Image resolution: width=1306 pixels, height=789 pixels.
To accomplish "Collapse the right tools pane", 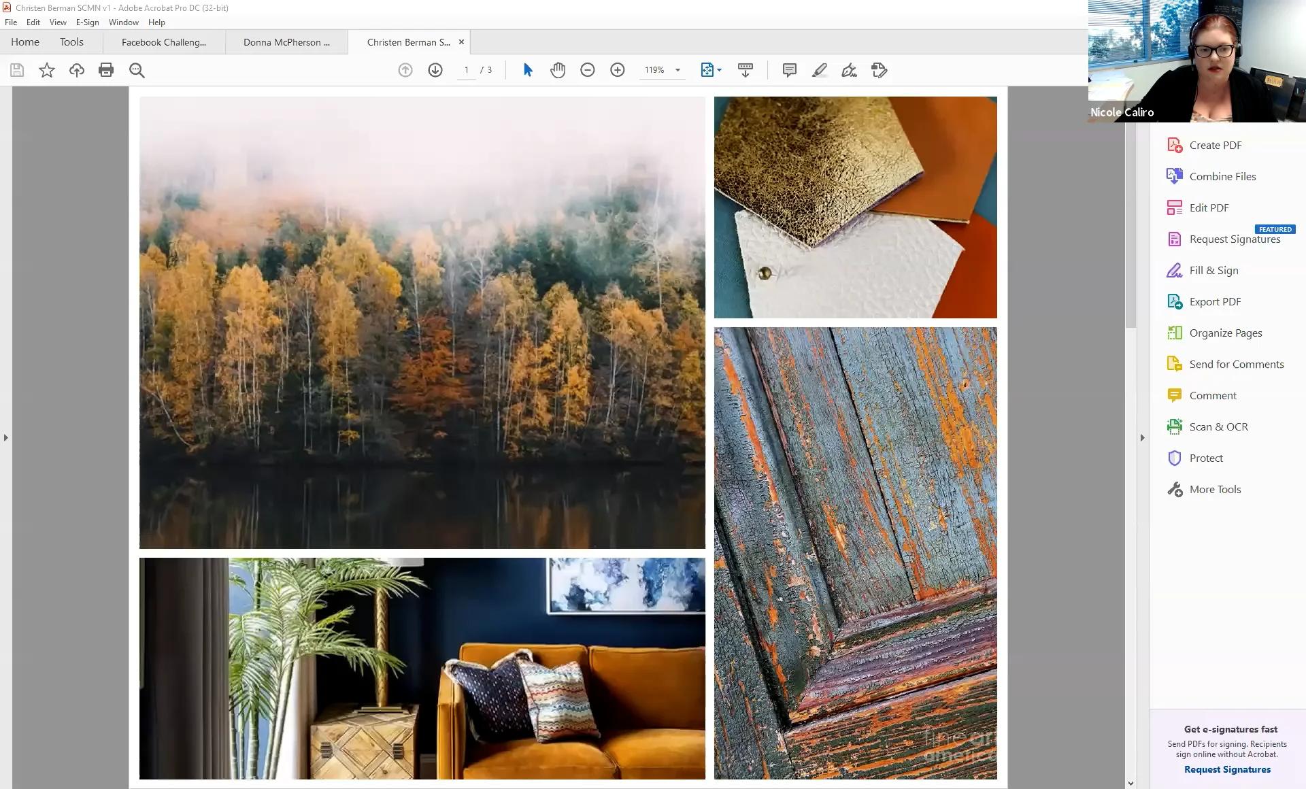I will [x=1141, y=437].
